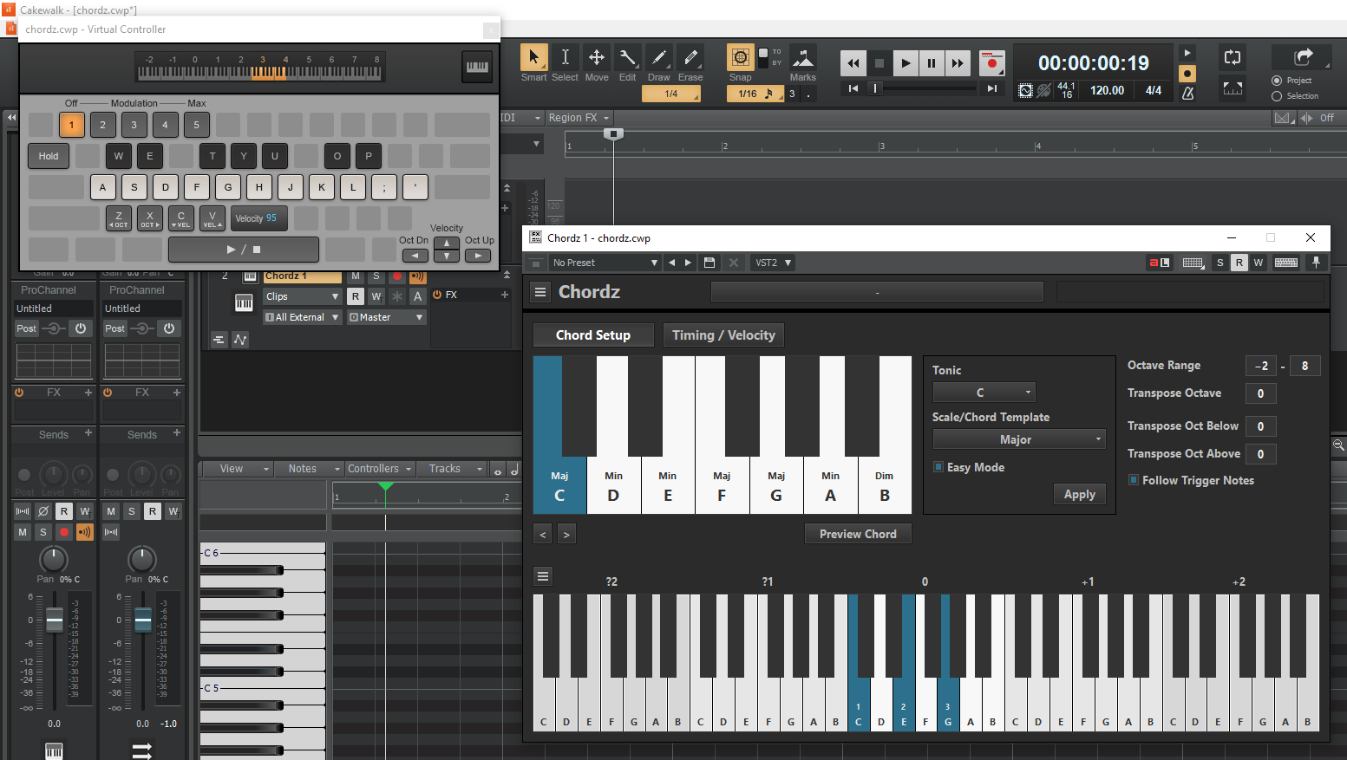This screenshot has width=1347, height=760.
Task: Click the Oct Dn arrow button
Action: tap(415, 256)
